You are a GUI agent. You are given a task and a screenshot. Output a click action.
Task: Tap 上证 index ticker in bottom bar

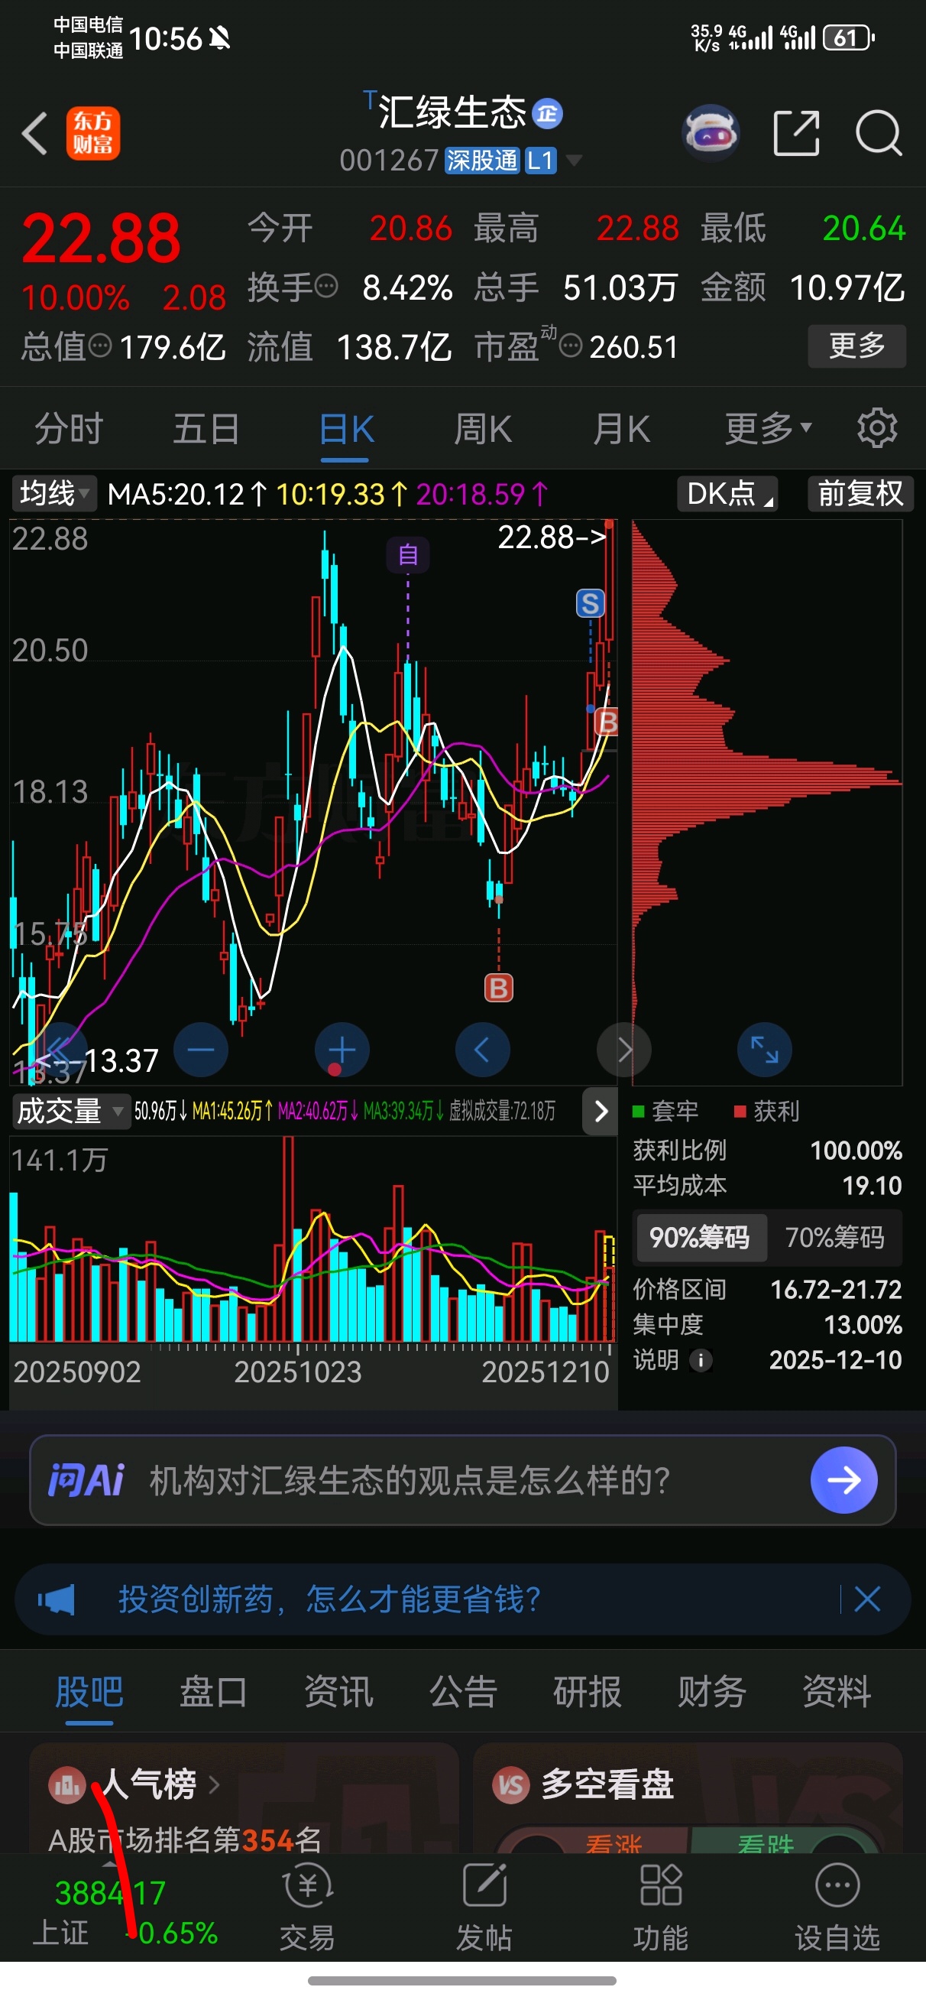(x=125, y=1912)
